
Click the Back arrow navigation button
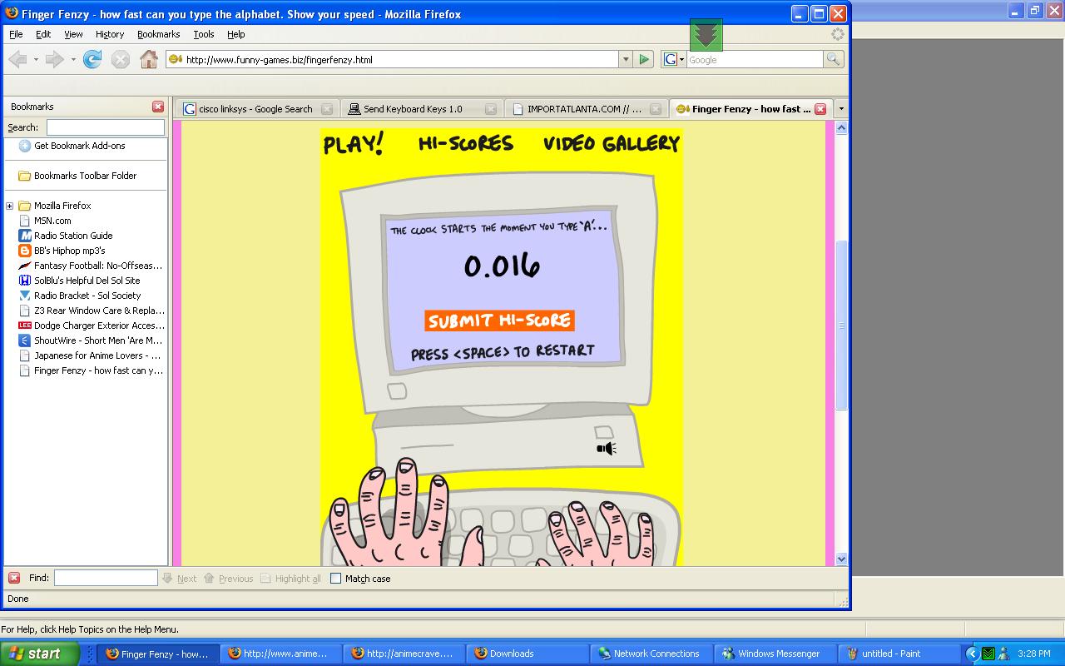pos(17,59)
